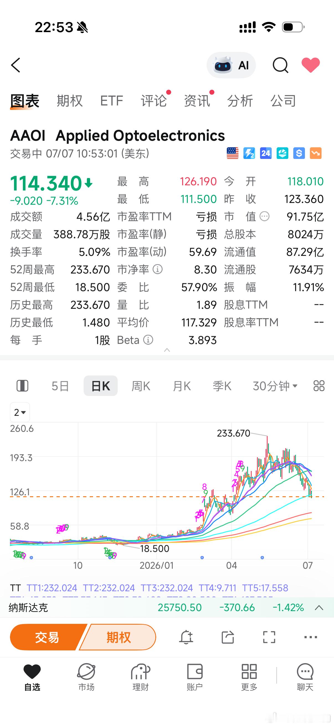Open 更多 nav item

[249, 677]
